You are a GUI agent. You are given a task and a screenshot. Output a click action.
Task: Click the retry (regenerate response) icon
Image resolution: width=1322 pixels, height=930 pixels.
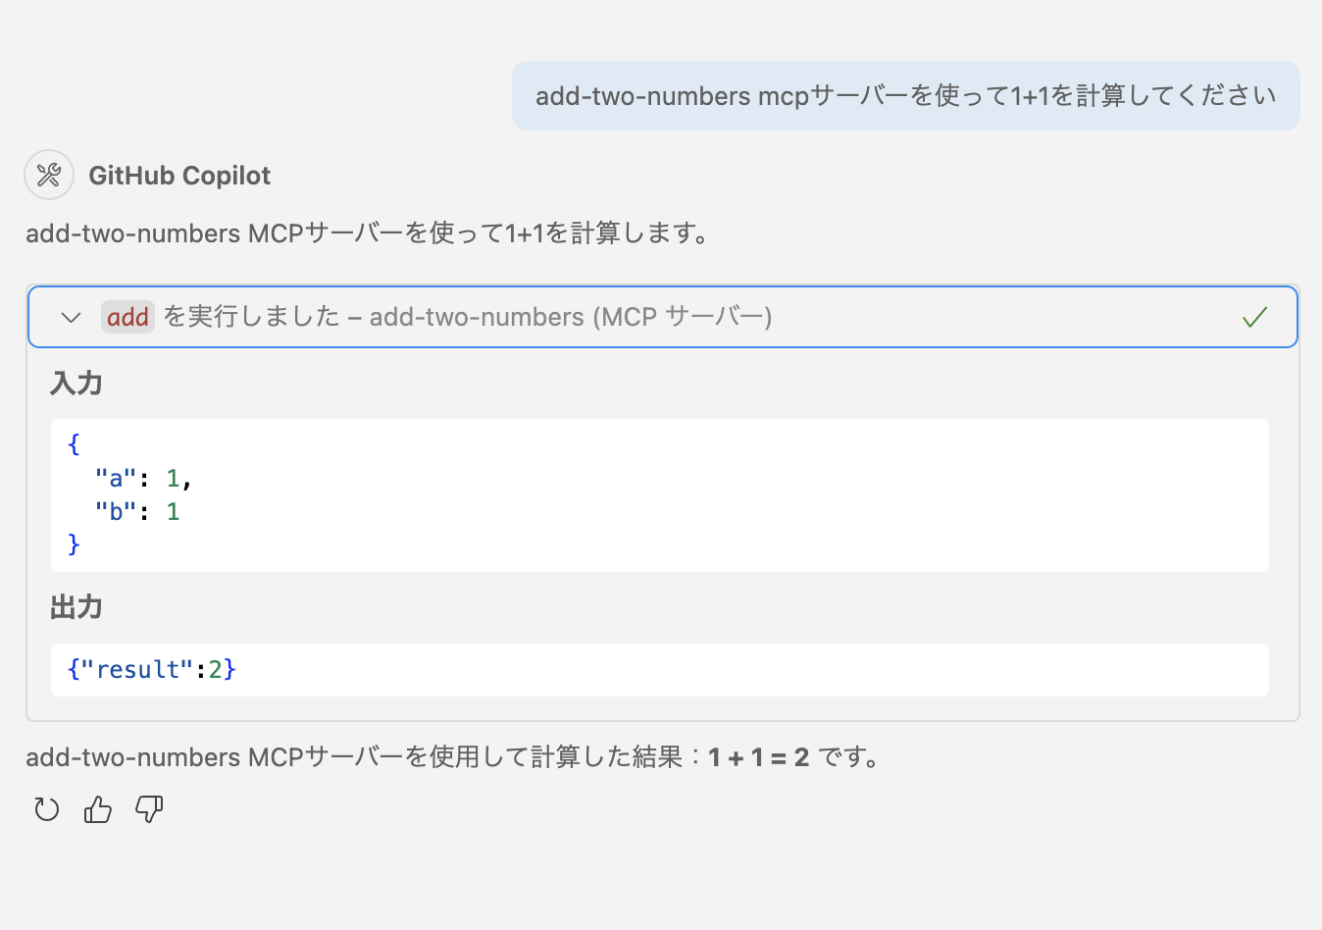[x=45, y=809]
